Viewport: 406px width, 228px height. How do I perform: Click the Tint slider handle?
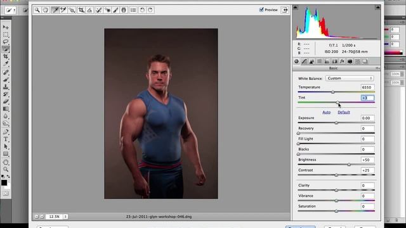coord(337,103)
